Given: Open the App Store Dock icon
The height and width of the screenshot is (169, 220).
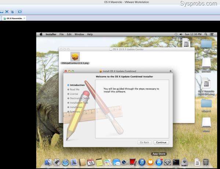Looking at the screenshot, I should click(159, 162).
